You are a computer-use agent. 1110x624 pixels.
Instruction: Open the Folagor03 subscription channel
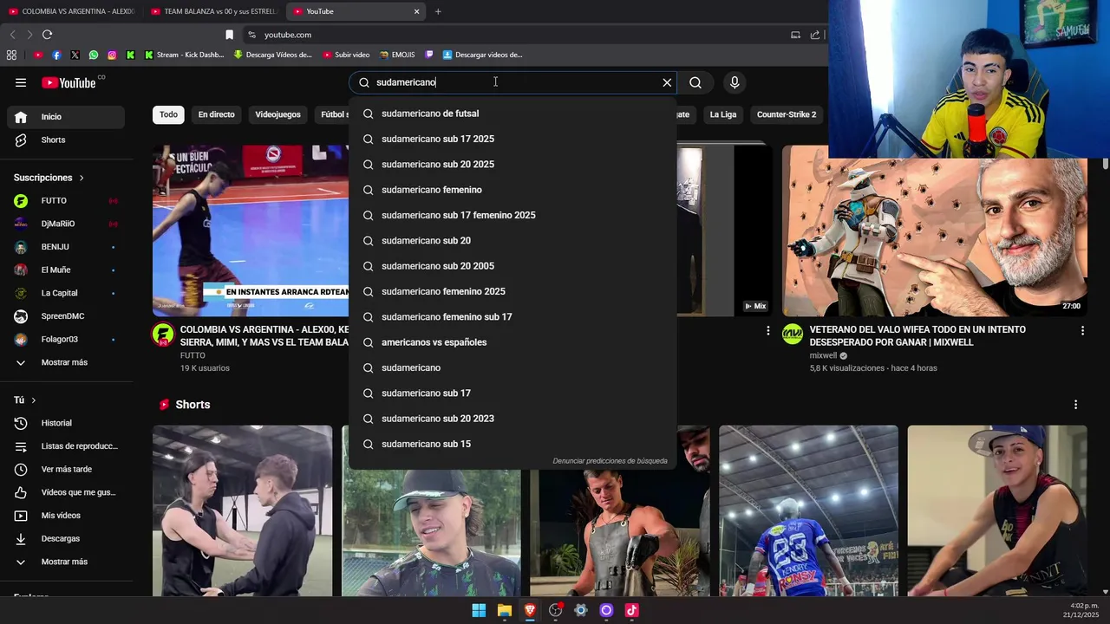pos(66,339)
